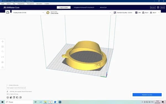Select the speaker mount item in object list
This screenshot has height=104, width=166.
point(16,88)
